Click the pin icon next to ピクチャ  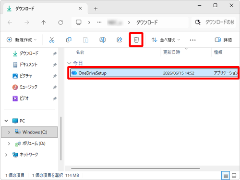[55, 76]
